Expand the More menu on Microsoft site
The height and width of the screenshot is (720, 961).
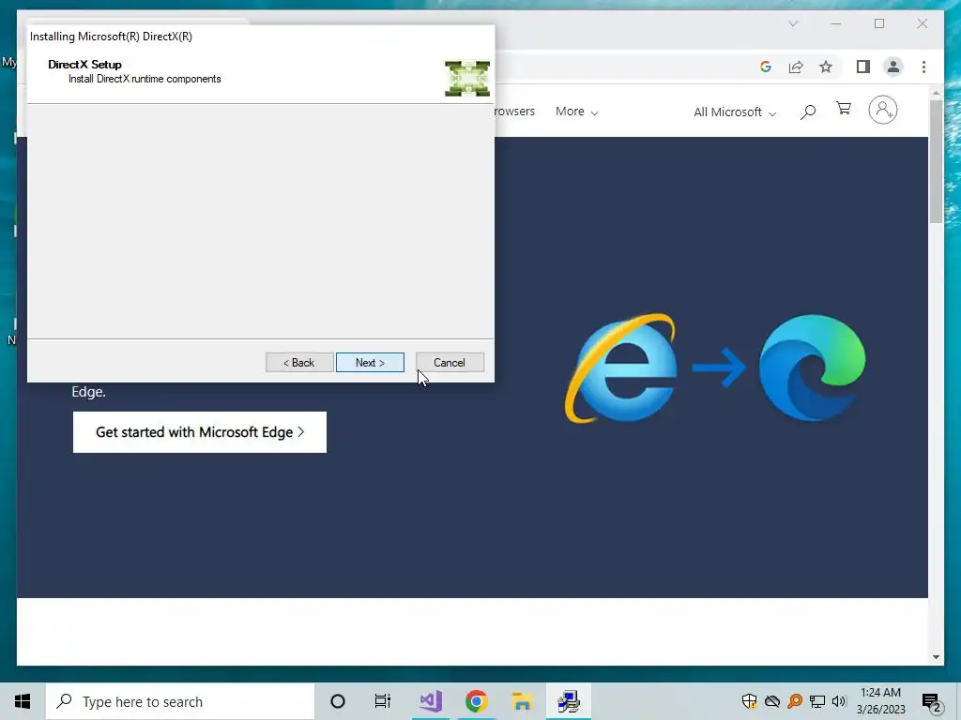[x=576, y=112]
